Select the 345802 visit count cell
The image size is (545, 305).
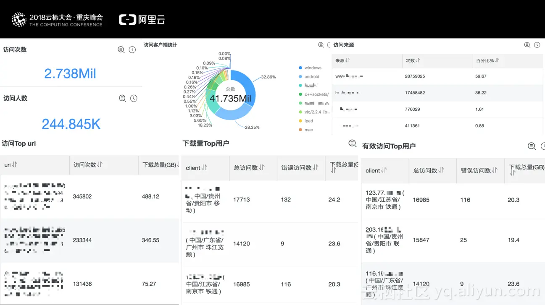pyautogui.click(x=82, y=196)
